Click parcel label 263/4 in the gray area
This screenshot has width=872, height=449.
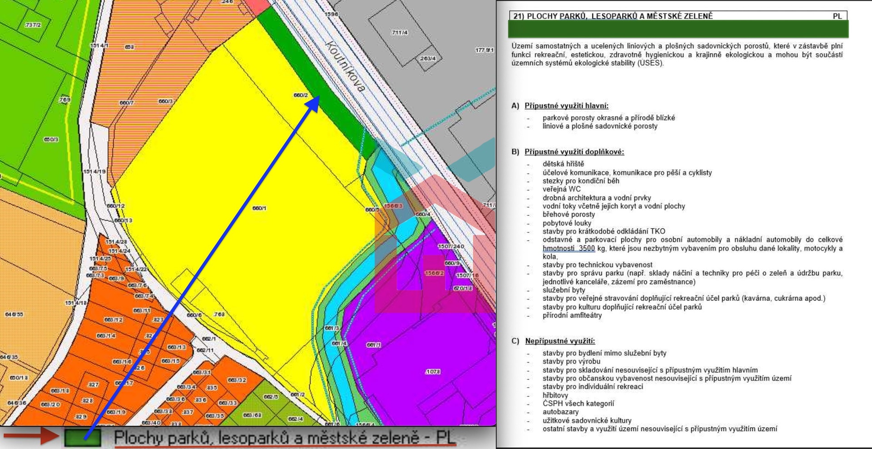click(427, 58)
